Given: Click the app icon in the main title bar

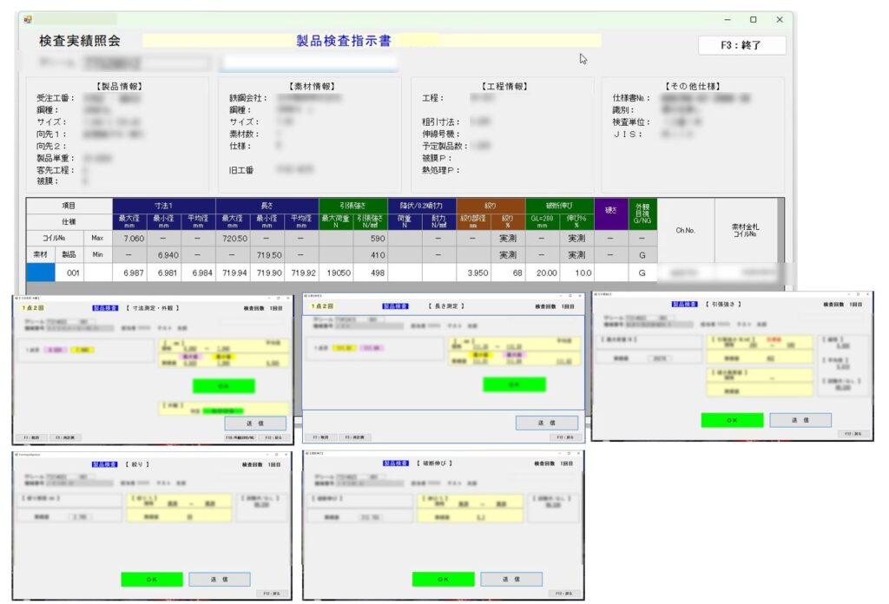Looking at the screenshot, I should point(28,19).
